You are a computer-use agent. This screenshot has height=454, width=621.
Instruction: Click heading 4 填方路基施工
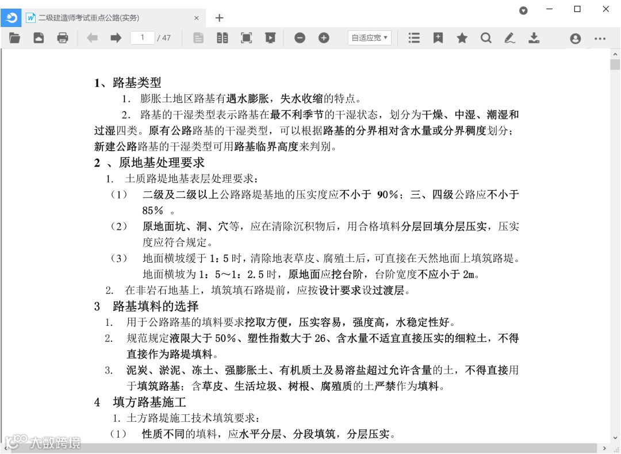[x=140, y=402]
